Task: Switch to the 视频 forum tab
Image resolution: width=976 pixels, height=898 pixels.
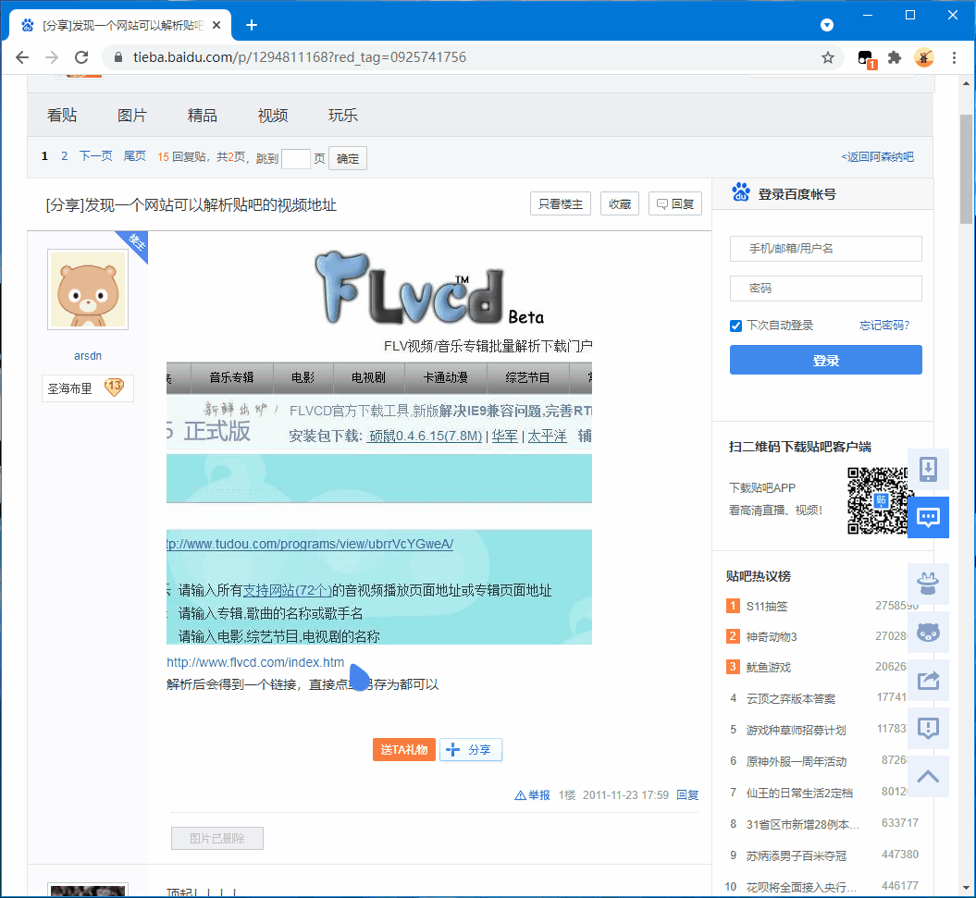Action: 271,115
